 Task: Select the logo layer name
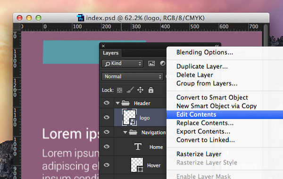[145, 118]
